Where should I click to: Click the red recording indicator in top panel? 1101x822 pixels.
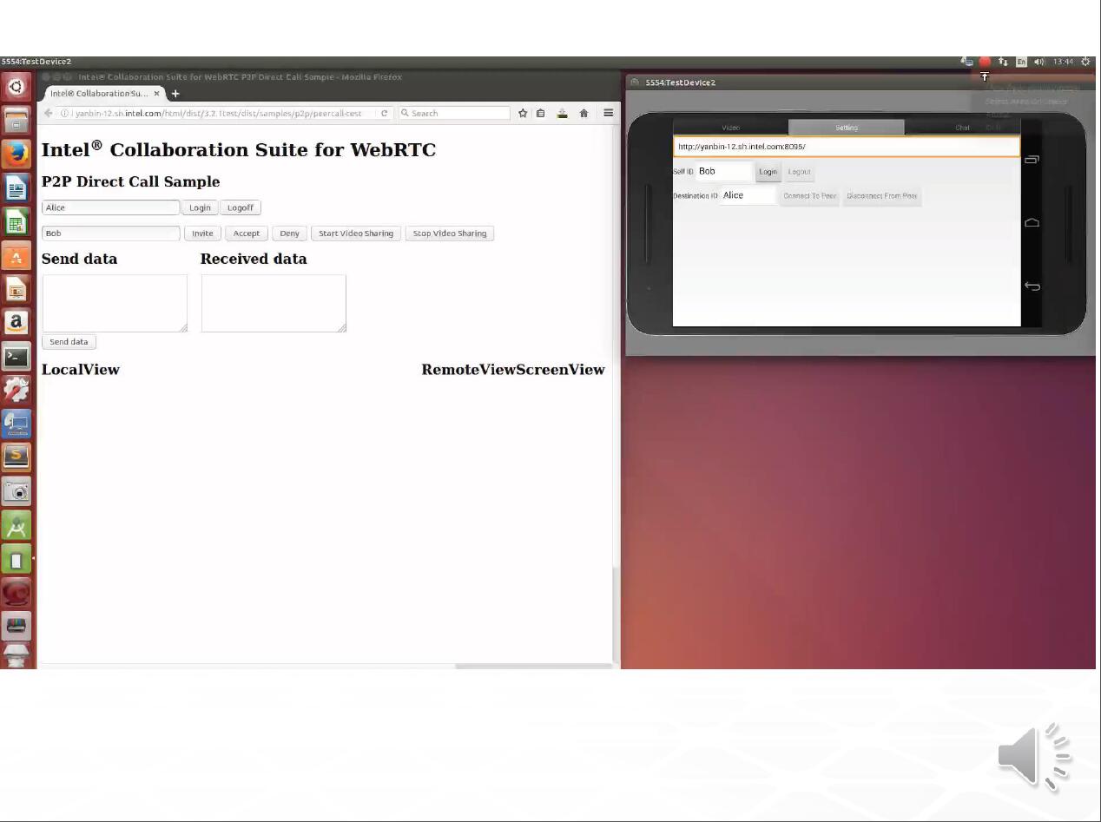(x=985, y=62)
